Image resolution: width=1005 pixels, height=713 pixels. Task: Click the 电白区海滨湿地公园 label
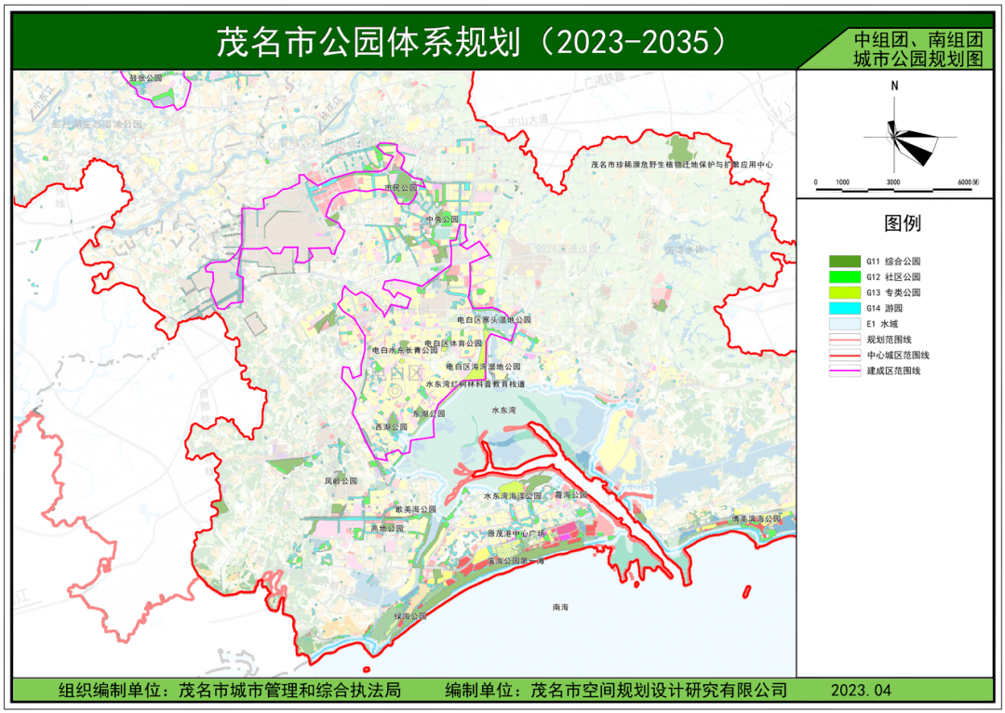tap(483, 367)
